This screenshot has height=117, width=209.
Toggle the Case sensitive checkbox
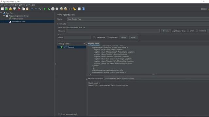(x=94, y=37)
